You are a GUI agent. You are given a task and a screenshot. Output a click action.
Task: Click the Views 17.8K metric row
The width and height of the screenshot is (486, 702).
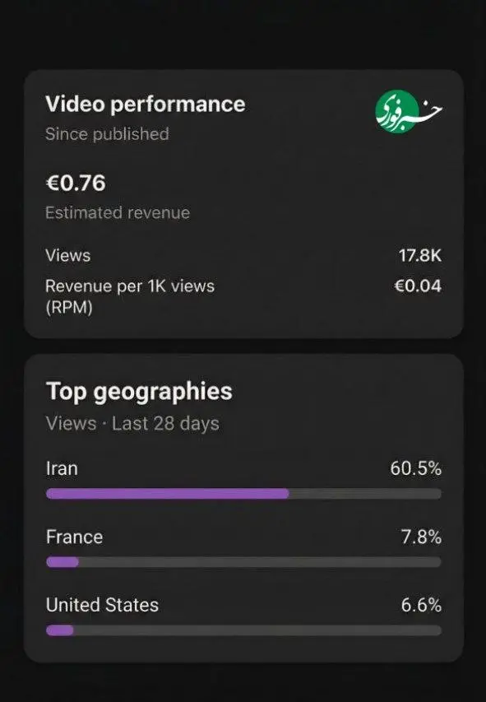(x=243, y=256)
